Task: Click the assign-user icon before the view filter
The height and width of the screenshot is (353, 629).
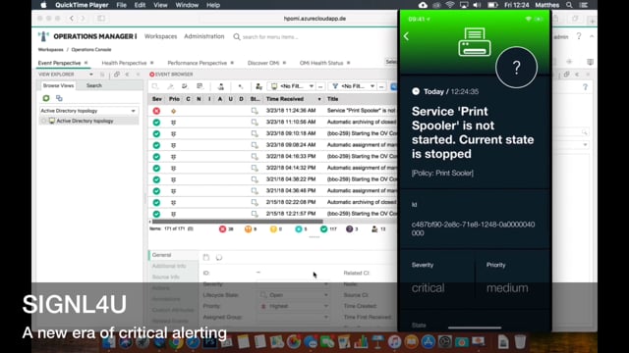Action: click(258, 86)
